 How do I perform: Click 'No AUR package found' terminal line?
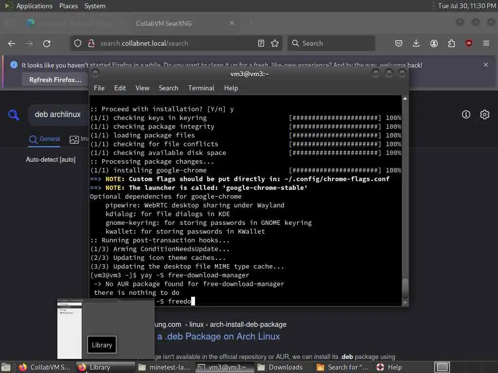pyautogui.click(x=189, y=284)
